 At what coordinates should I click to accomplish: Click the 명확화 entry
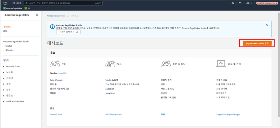pyautogui.click(x=53, y=93)
